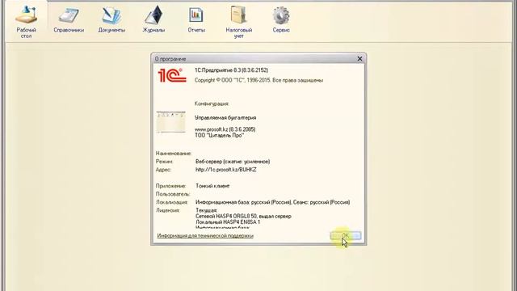Click the 1C logo in the dialog
The width and height of the screenshot is (517, 291).
tap(172, 75)
